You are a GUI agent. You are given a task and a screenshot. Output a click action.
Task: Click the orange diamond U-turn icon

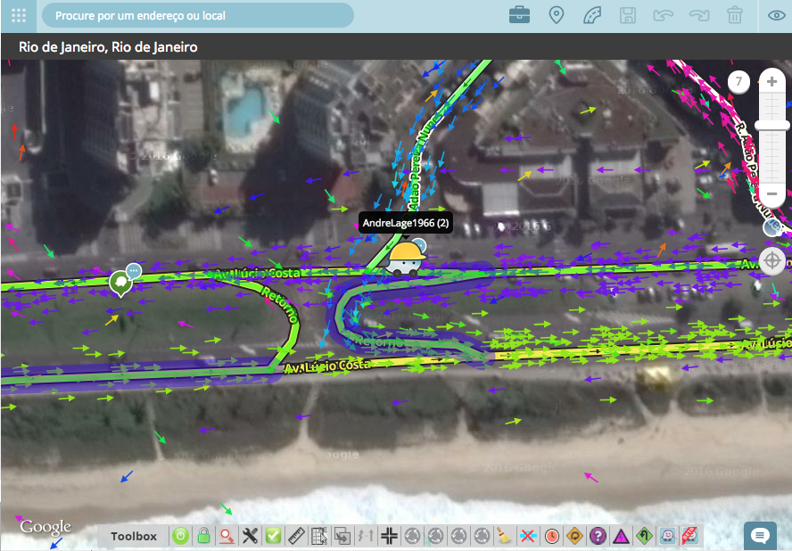(x=574, y=536)
